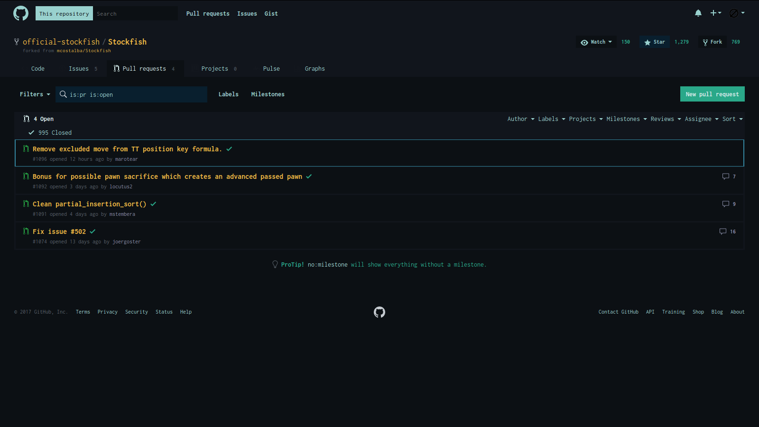Viewport: 759px width, 427px height.
Task: Click the New pull request button
Action: 712,94
